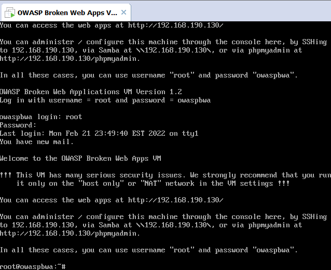Click the 'Password:' prompt line
Viewport: 331px width, 270px height.
pos(18,125)
